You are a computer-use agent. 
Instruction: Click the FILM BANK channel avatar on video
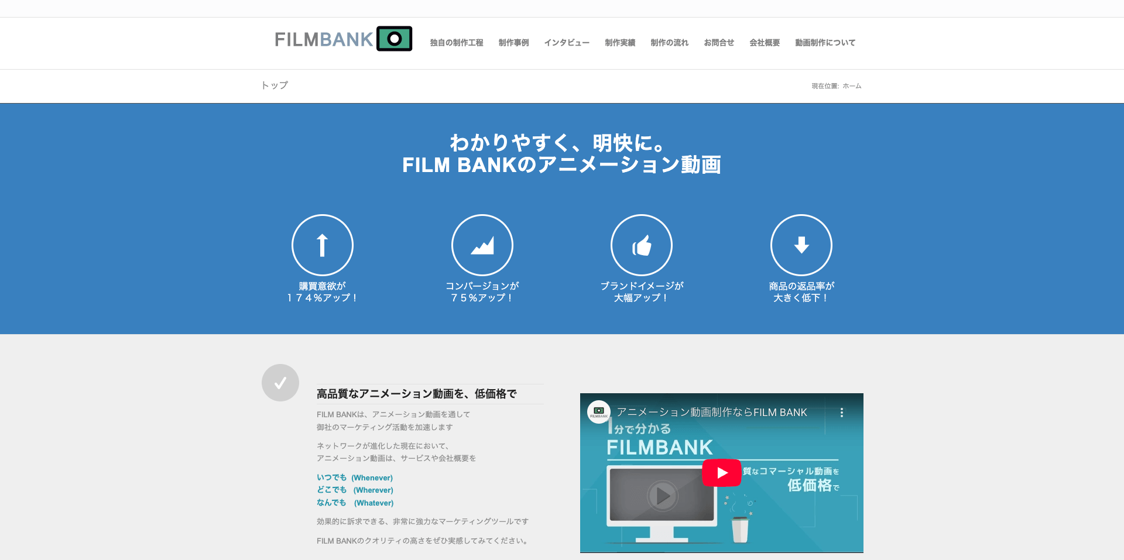pyautogui.click(x=599, y=412)
